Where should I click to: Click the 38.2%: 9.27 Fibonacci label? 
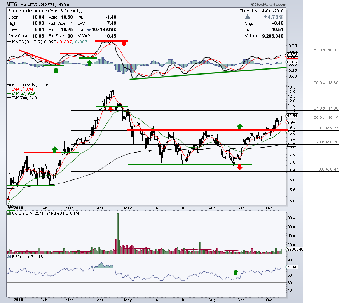point(327,128)
